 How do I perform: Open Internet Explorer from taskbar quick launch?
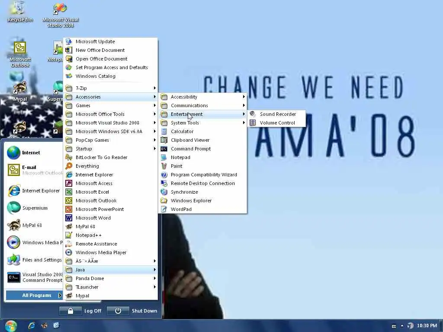coord(31,326)
